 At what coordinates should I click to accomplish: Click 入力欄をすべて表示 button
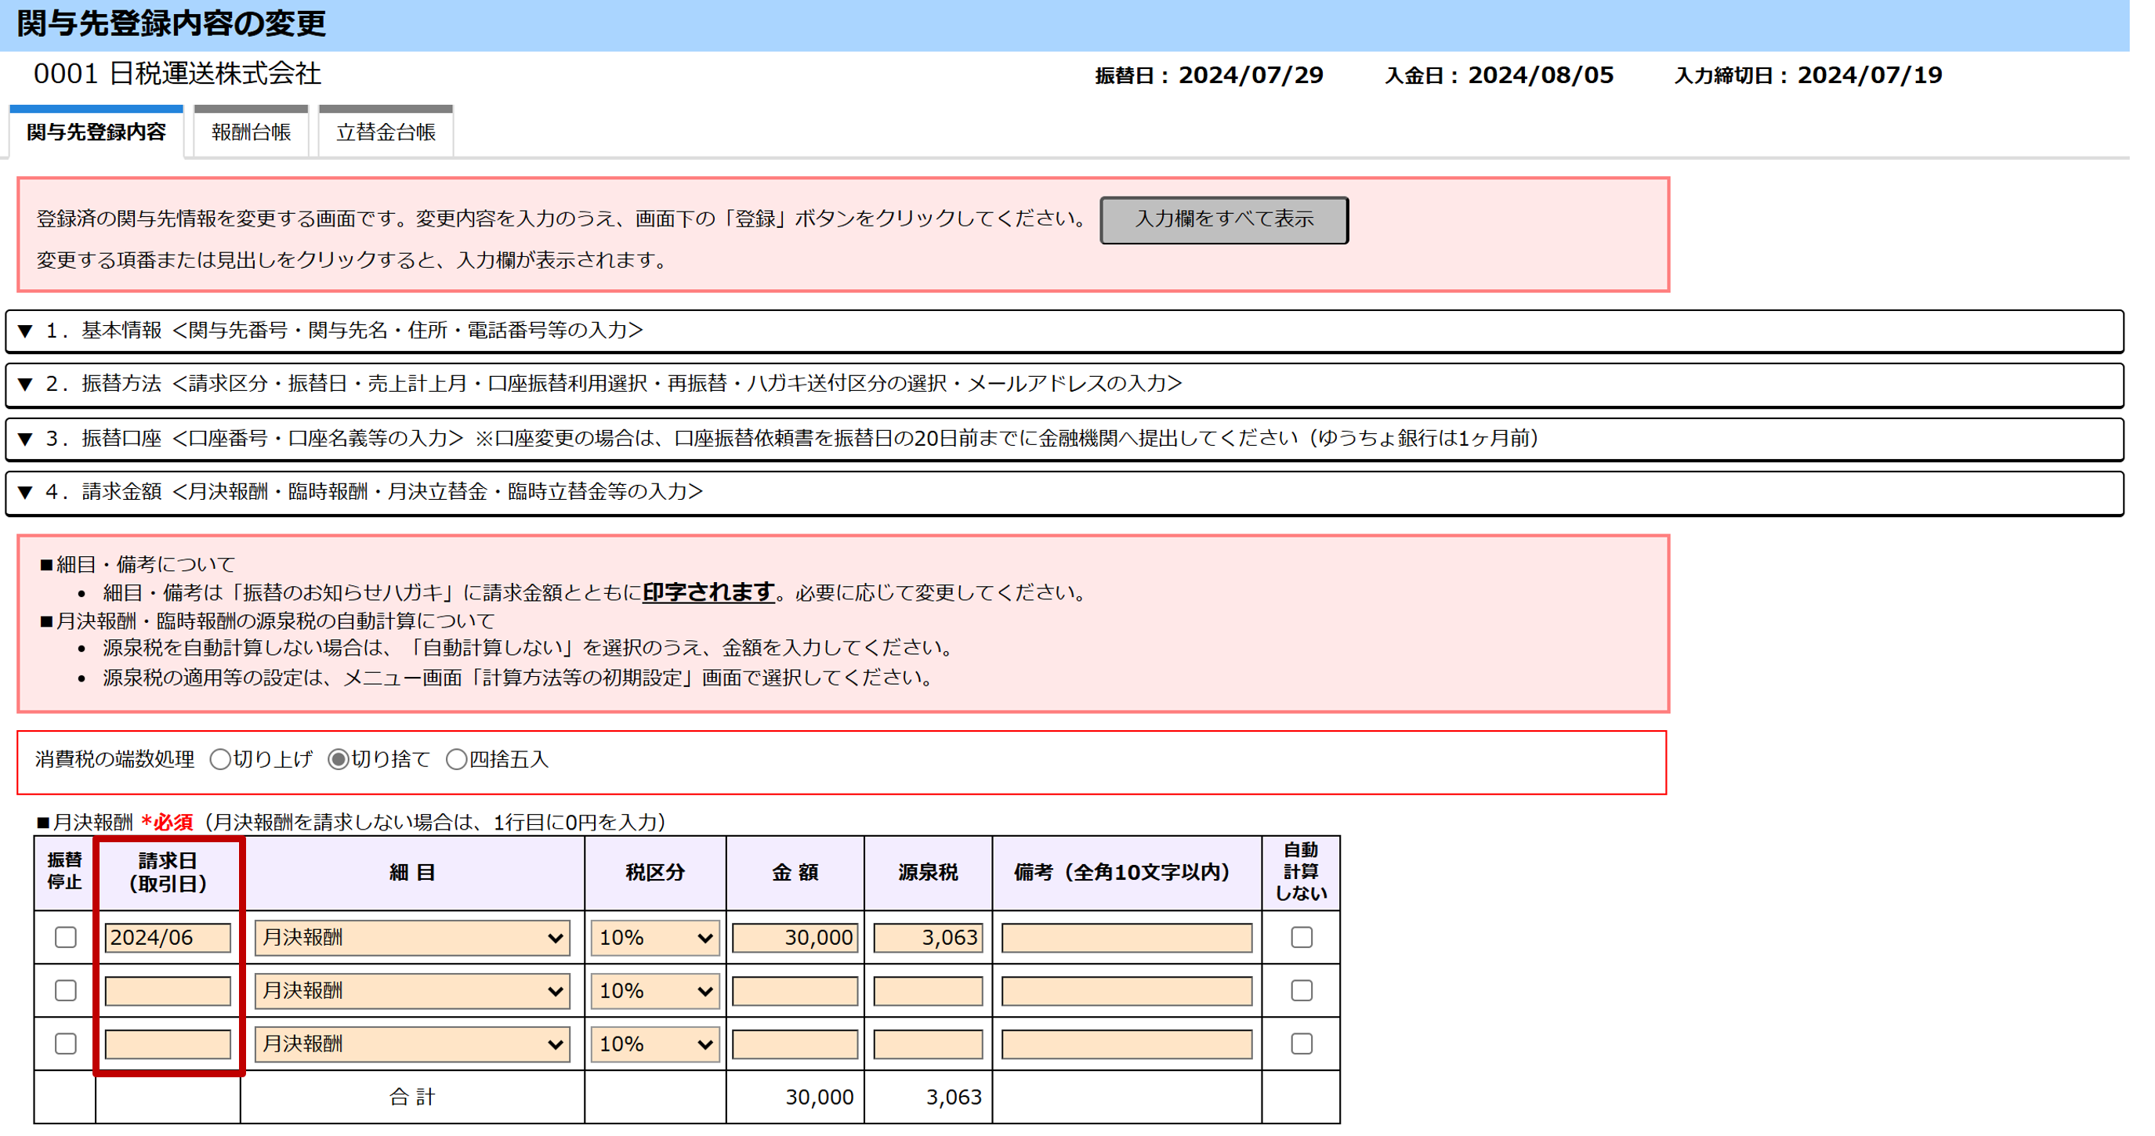tap(1223, 219)
